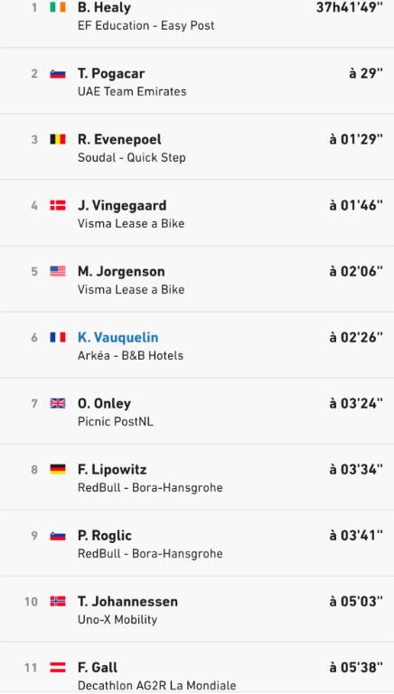Click team name Soudal - Quick Step

(131, 157)
